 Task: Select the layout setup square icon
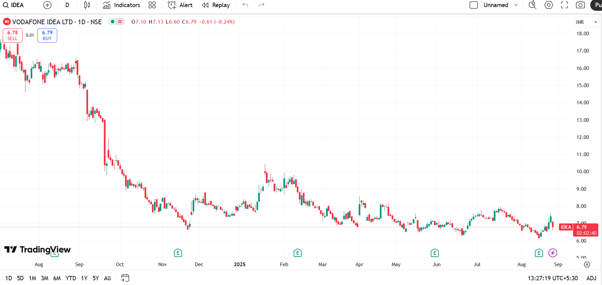474,5
